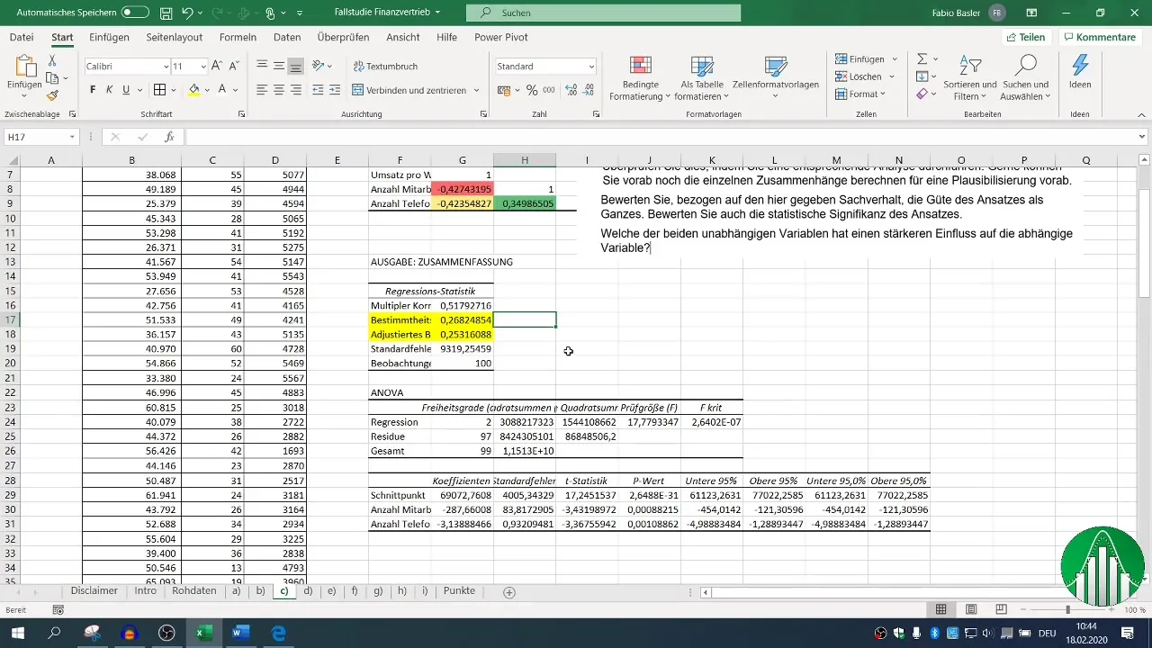The width and height of the screenshot is (1152, 648).
Task: Click the Textumbruch button
Action: (384, 67)
